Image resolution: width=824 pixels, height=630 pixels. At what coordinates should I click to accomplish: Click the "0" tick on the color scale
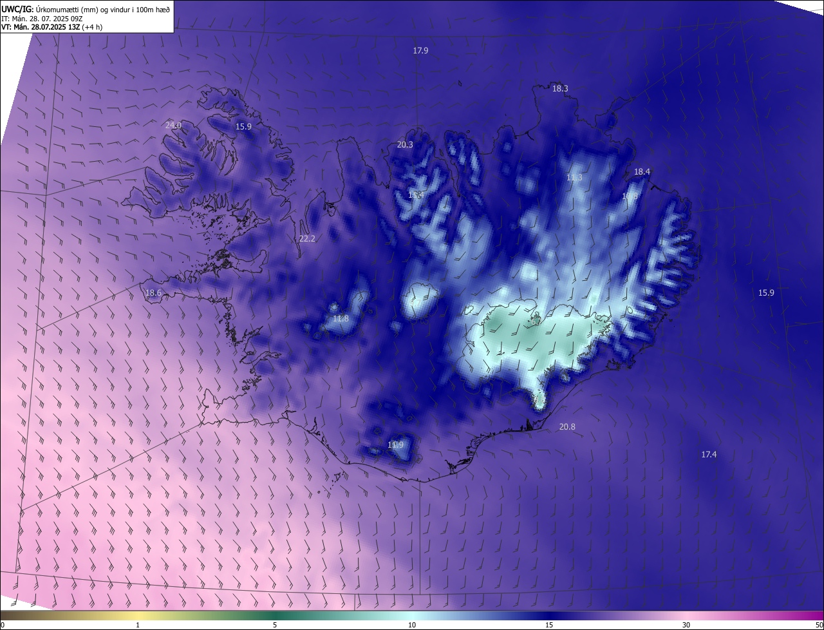(x=3, y=625)
